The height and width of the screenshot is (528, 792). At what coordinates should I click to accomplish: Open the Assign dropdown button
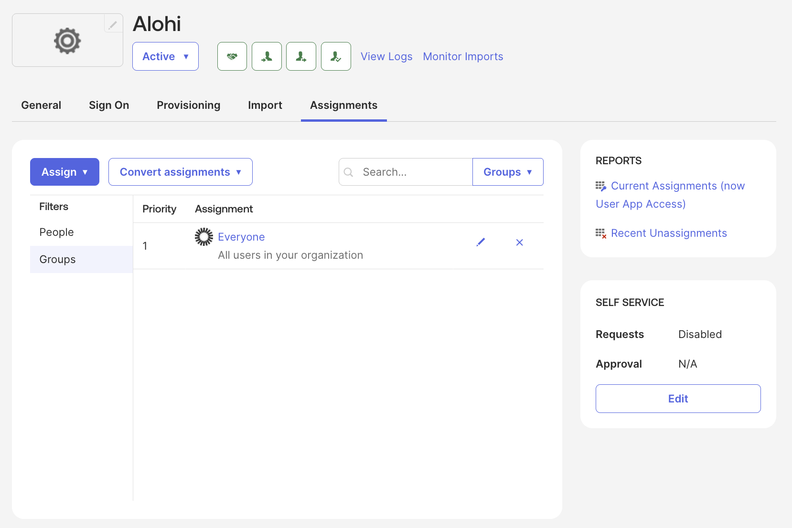[x=64, y=172]
